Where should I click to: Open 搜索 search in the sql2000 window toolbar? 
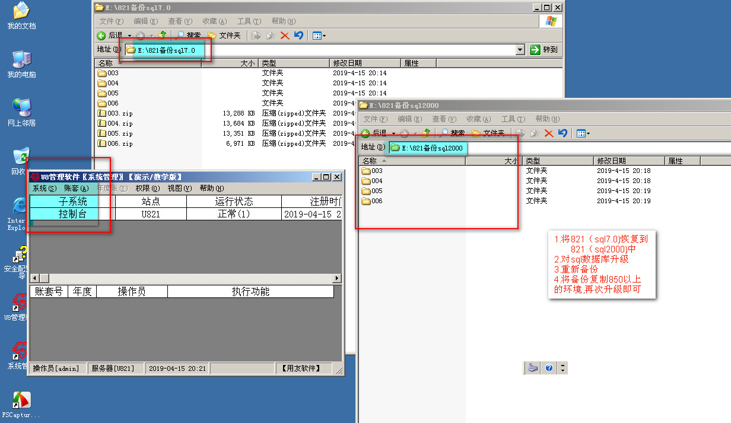452,133
